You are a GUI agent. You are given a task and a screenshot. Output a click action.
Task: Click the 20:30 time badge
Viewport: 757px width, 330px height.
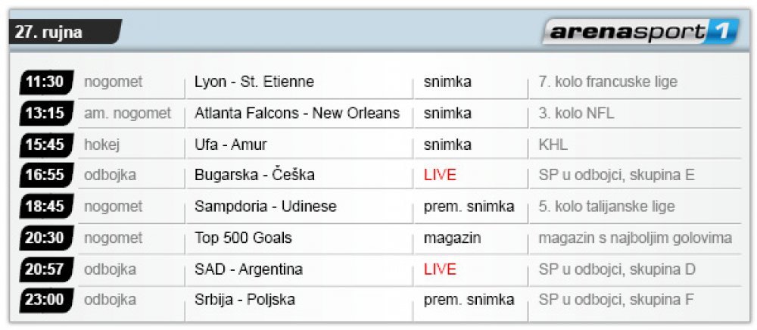click(x=47, y=238)
